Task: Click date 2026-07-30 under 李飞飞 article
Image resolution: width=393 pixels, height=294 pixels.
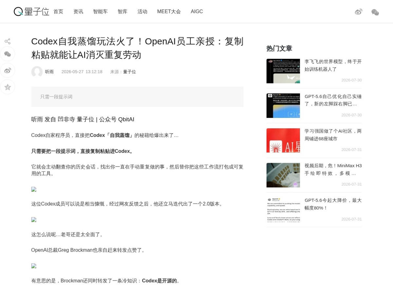Action: coord(351,80)
